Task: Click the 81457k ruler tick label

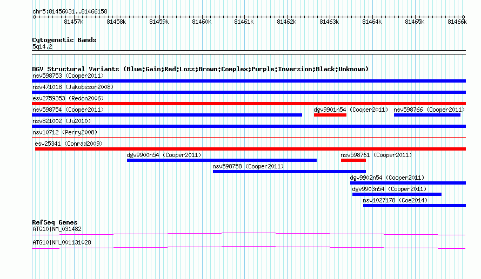Action: (x=74, y=22)
